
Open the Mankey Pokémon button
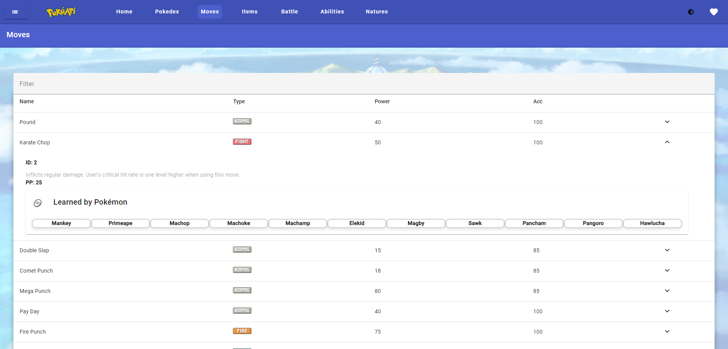coord(61,223)
